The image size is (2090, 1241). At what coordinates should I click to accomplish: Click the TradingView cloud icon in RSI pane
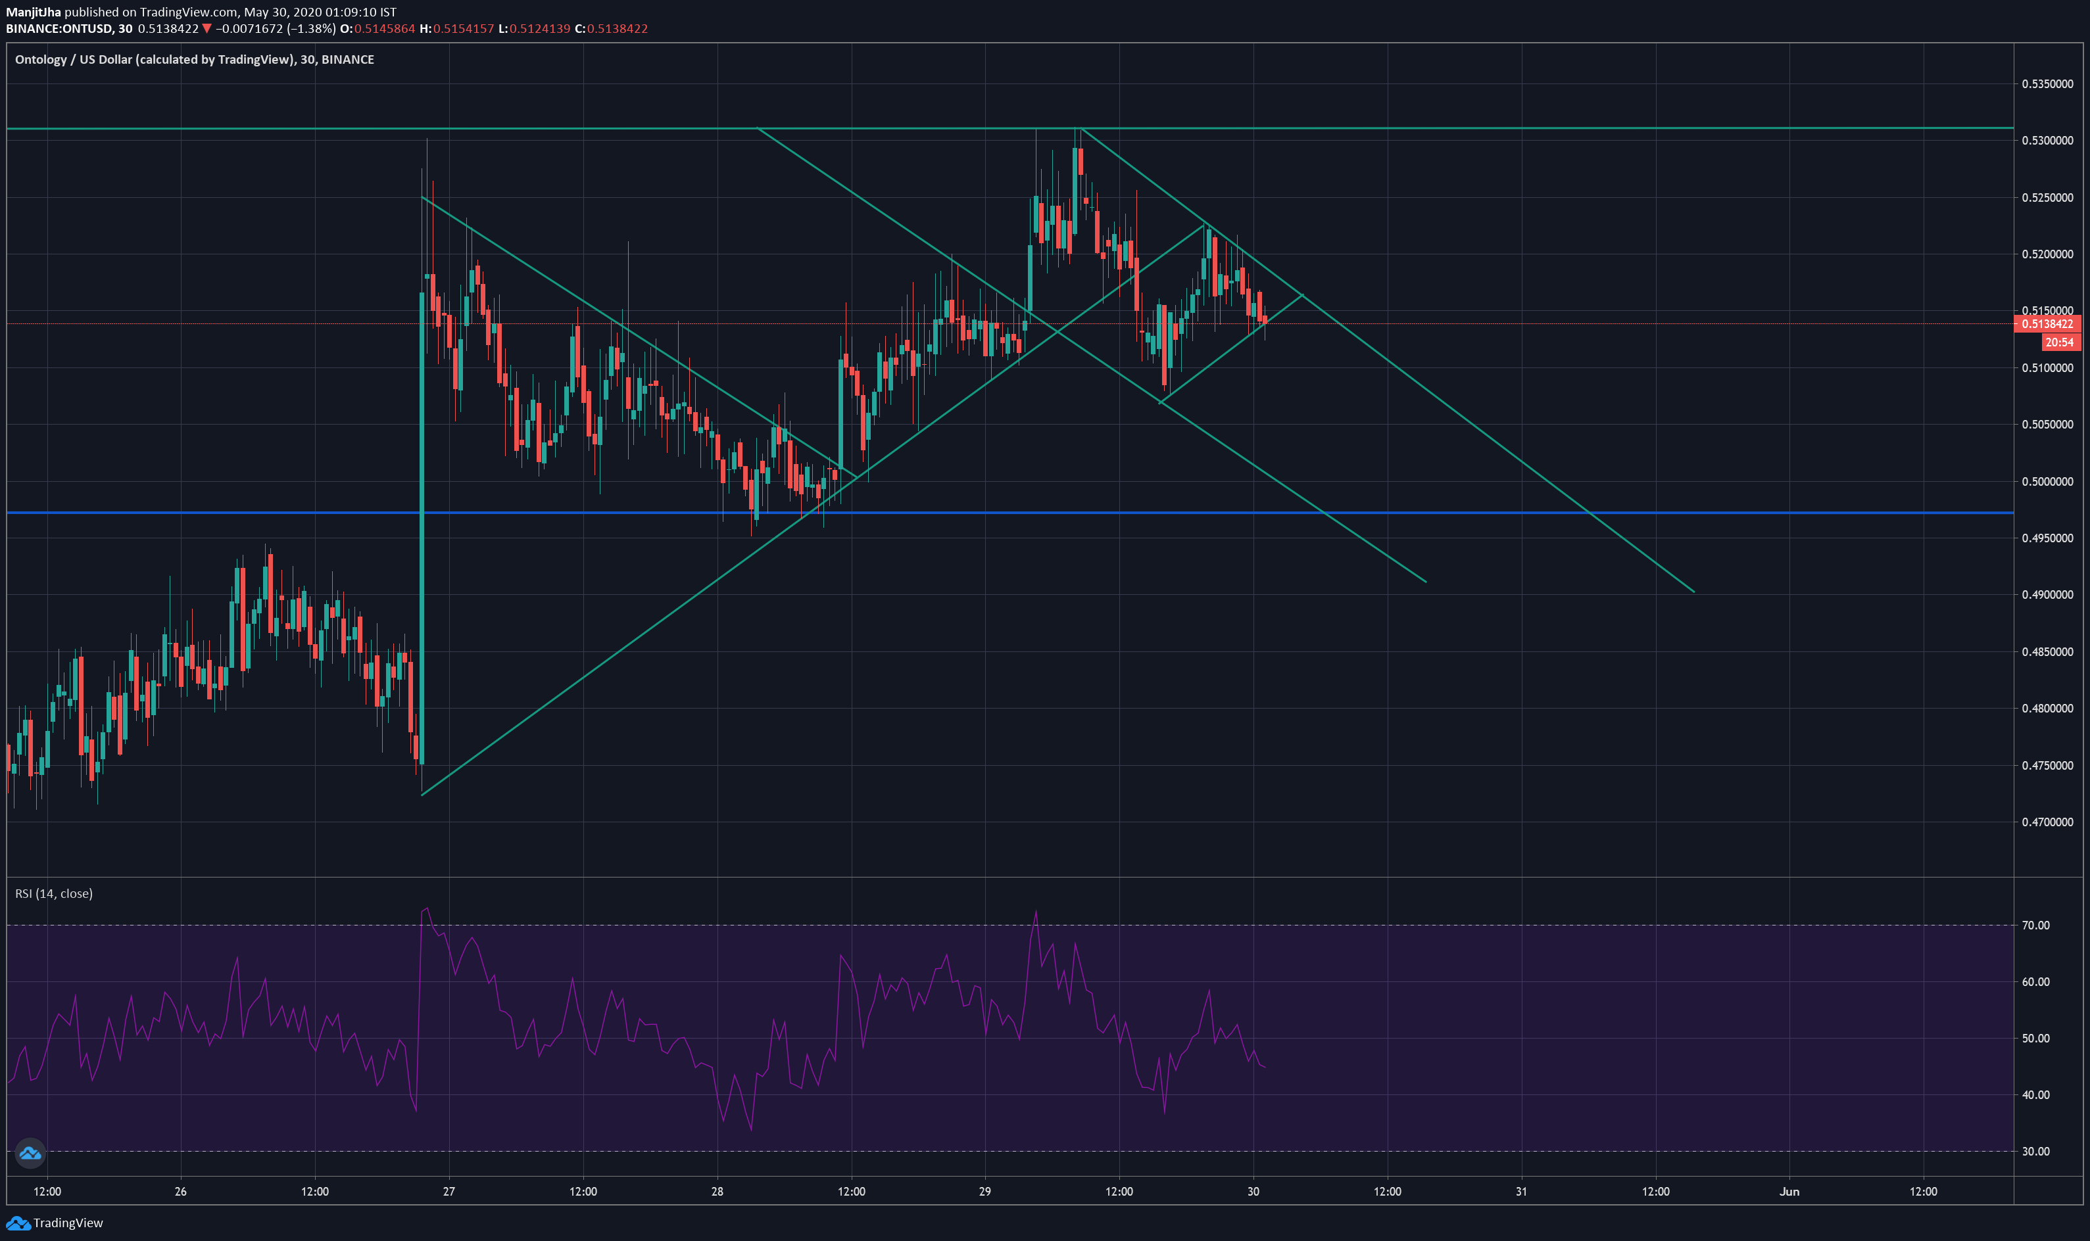click(30, 1153)
